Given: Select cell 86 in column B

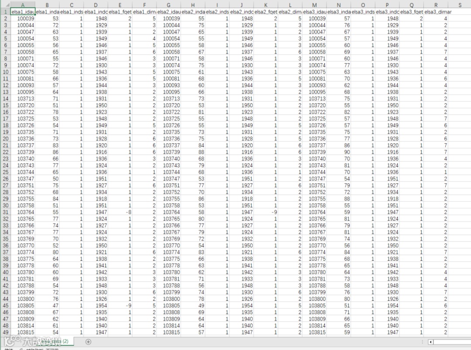Looking at the screenshot, I should (x=48, y=152).
